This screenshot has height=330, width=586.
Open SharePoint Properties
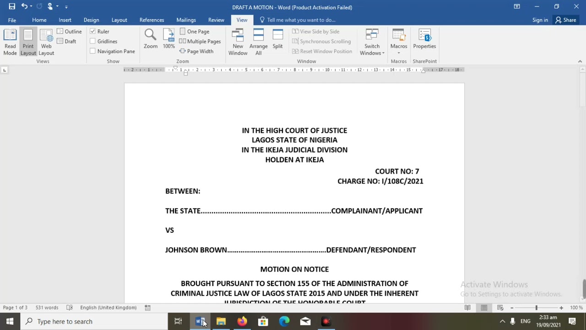point(424,39)
